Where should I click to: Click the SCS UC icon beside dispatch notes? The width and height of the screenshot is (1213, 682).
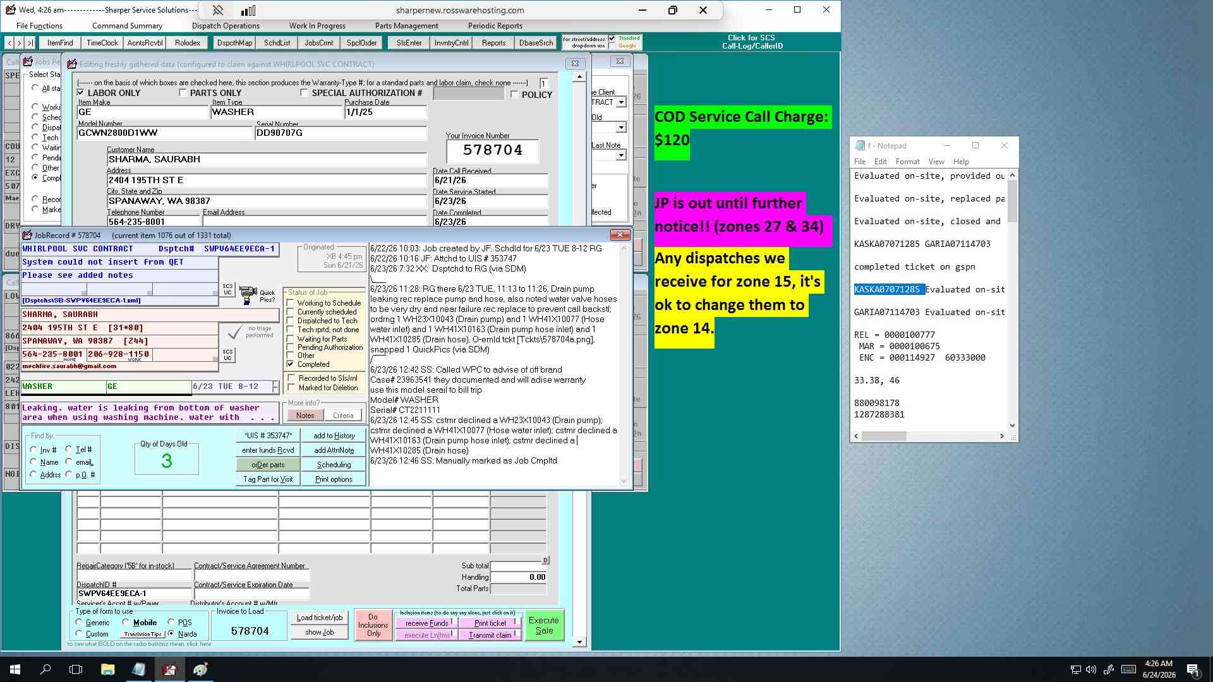[x=227, y=289]
